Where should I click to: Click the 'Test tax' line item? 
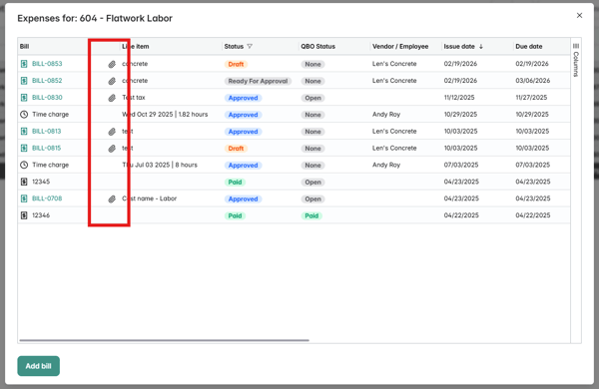point(134,98)
